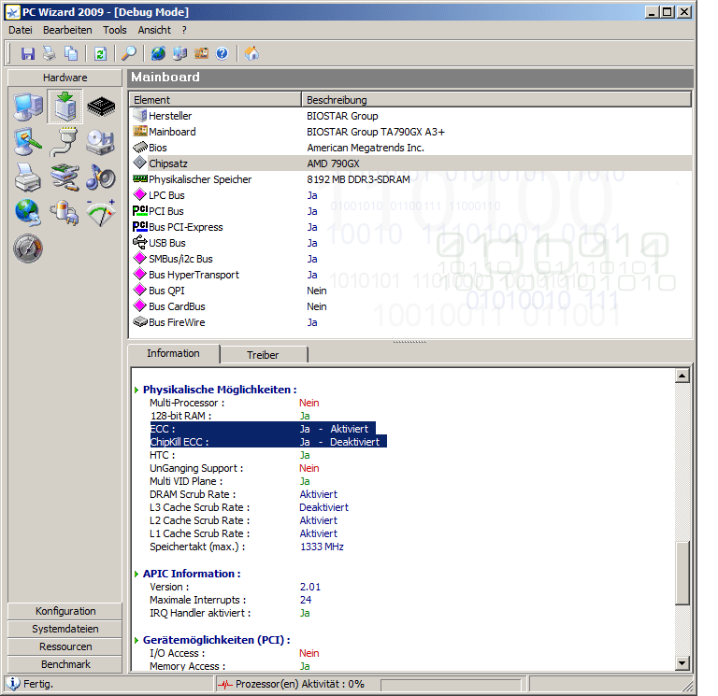Select the Hersteller row
Viewport: 718px width, 696px height.
coord(410,116)
